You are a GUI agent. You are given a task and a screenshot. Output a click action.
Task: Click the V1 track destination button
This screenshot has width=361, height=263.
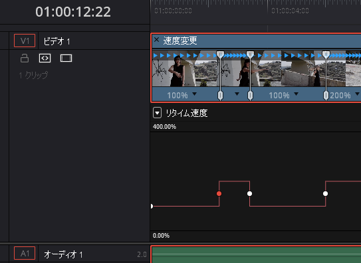point(25,41)
